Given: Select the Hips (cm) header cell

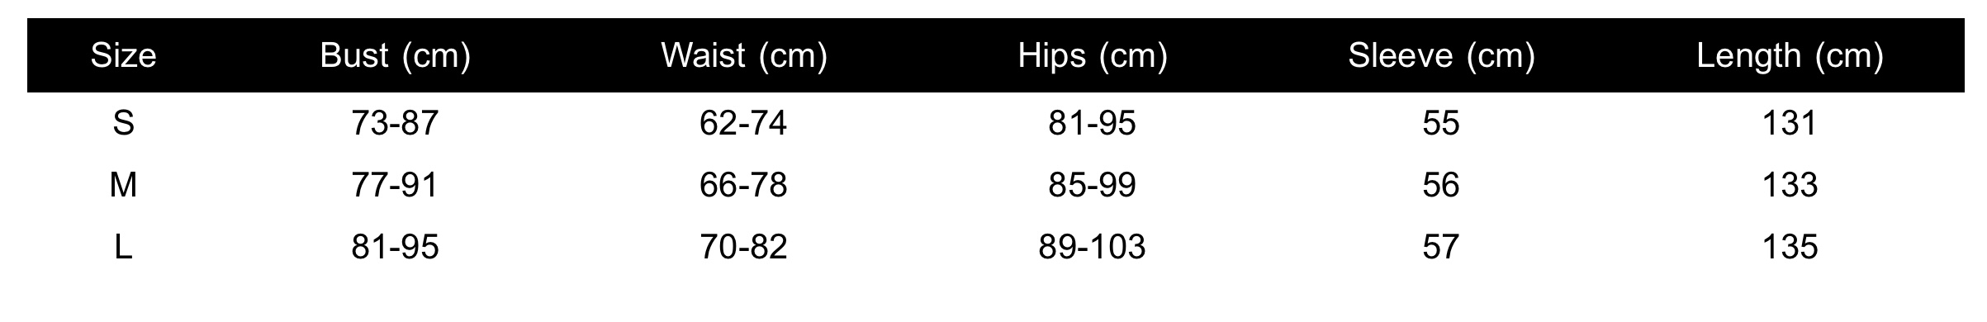Looking at the screenshot, I should 1093,56.
